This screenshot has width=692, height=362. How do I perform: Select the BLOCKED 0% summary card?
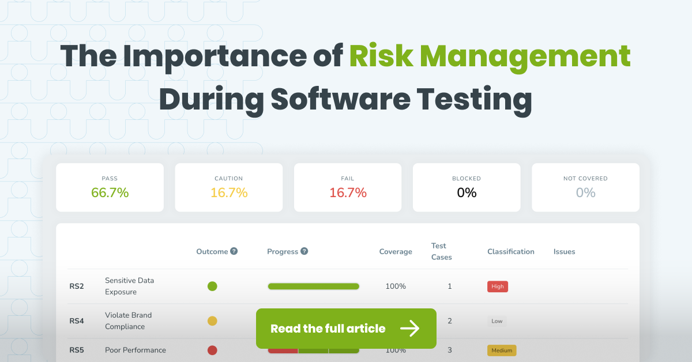(466, 187)
